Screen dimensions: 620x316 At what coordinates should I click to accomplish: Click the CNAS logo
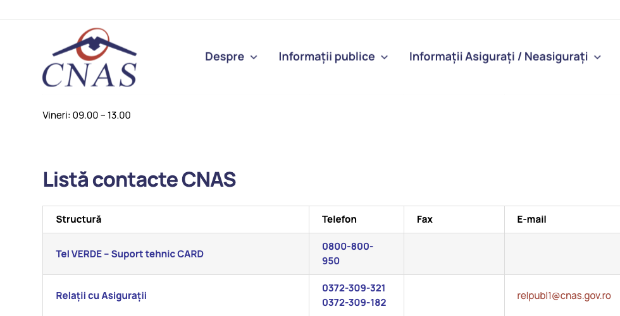89,57
